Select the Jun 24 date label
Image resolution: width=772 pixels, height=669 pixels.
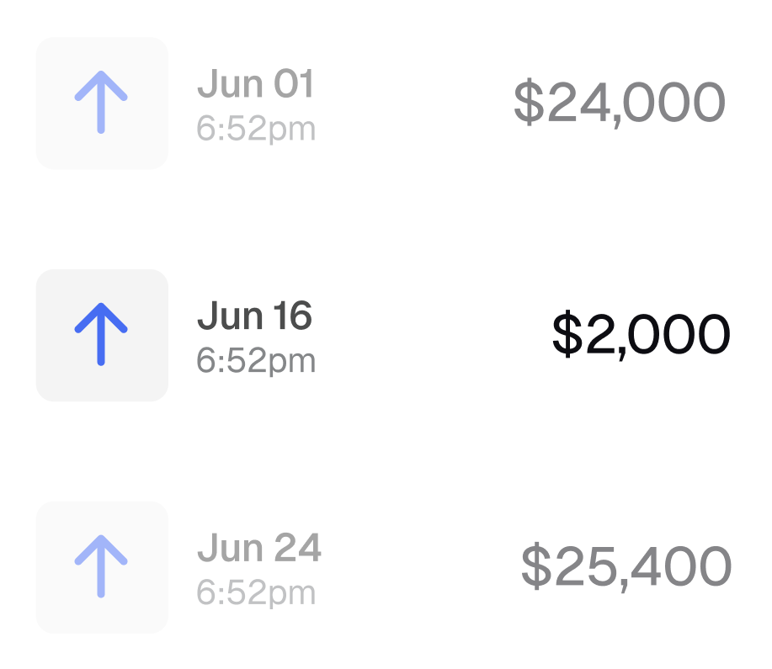[x=259, y=549]
